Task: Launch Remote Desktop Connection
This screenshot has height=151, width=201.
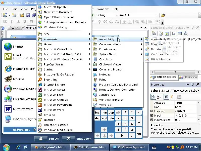Action: tap(118, 90)
